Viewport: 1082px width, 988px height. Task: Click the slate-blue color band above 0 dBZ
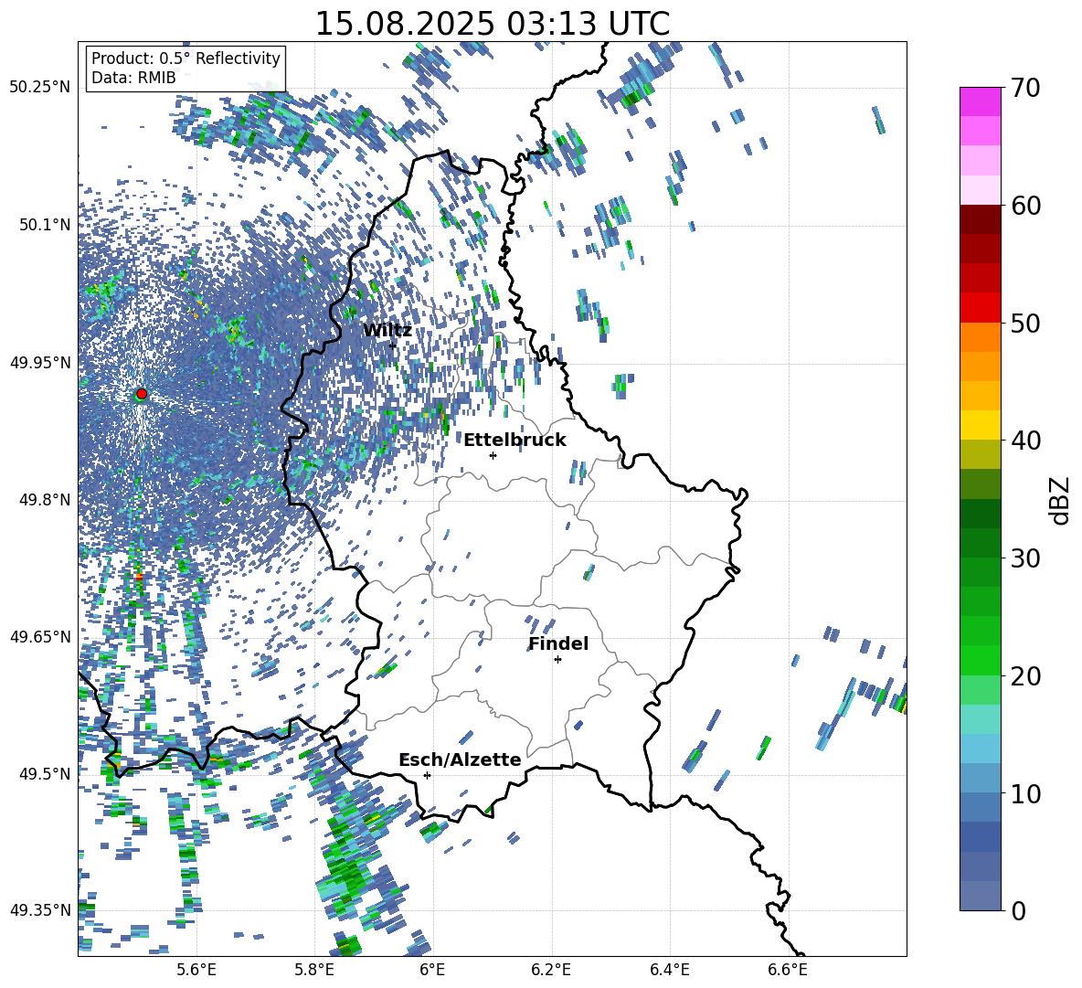tap(980, 896)
